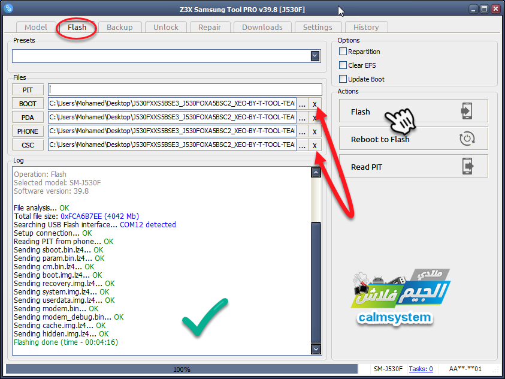This screenshot has width=505, height=379.
Task: Select the Flash tab
Action: pos(77,27)
